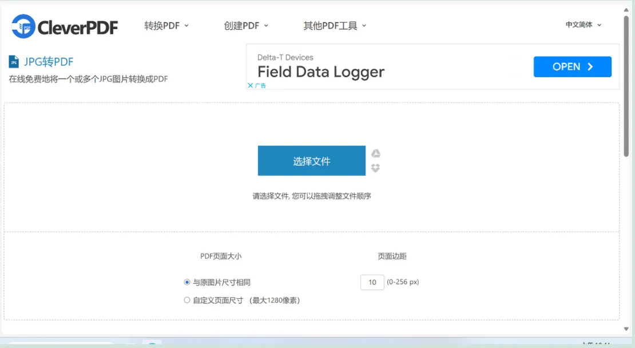Click the Field Data Logger ad title

(321, 72)
